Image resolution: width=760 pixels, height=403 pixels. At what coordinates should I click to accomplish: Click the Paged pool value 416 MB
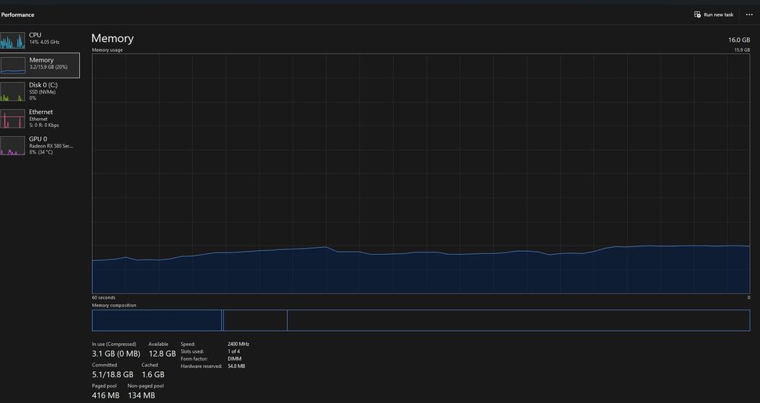point(106,395)
